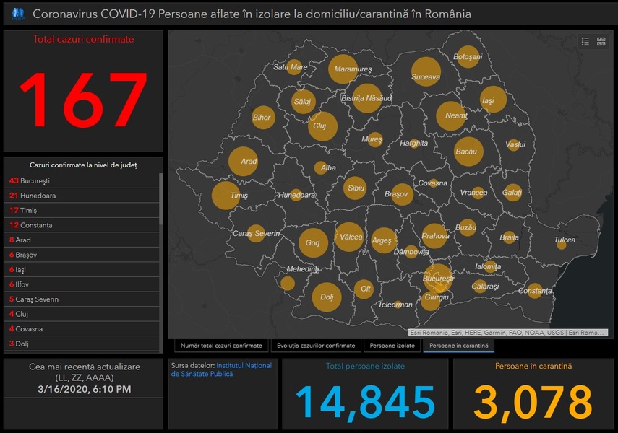Click the Cluj bubble on the map
This screenshot has width=618, height=433.
pyautogui.click(x=322, y=126)
